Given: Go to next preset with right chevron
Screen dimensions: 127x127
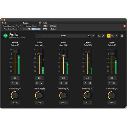Looking at the screenshot, I should [x=93, y=36].
